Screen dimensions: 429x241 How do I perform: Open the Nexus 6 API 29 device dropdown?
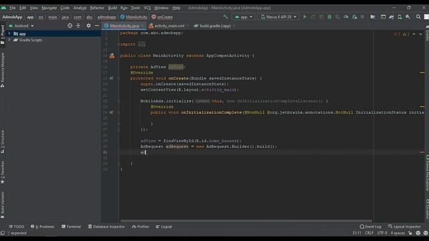tap(279, 17)
